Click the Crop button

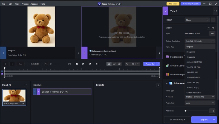[x=211, y=28]
